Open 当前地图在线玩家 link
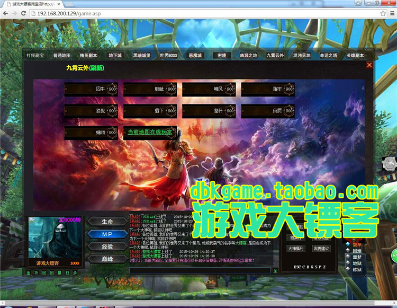Screen dimensions: 397x308 tap(149, 132)
